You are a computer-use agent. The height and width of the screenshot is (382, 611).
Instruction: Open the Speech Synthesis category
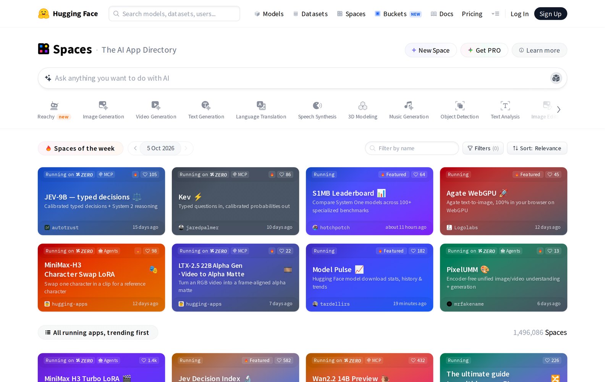coord(317,110)
